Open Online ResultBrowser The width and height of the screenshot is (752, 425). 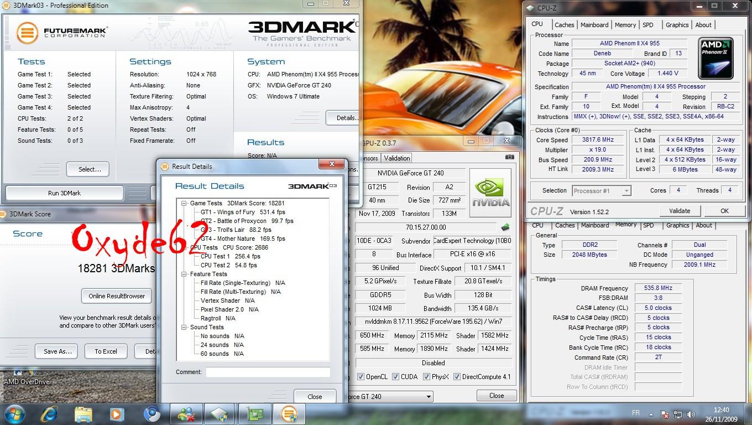pos(117,296)
